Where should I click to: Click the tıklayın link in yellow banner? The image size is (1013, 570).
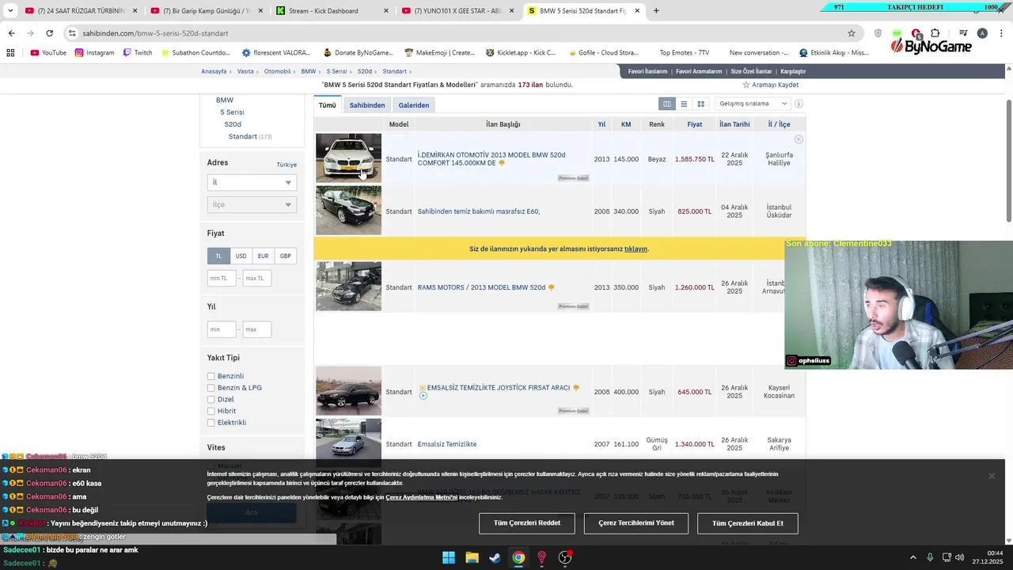[635, 249]
